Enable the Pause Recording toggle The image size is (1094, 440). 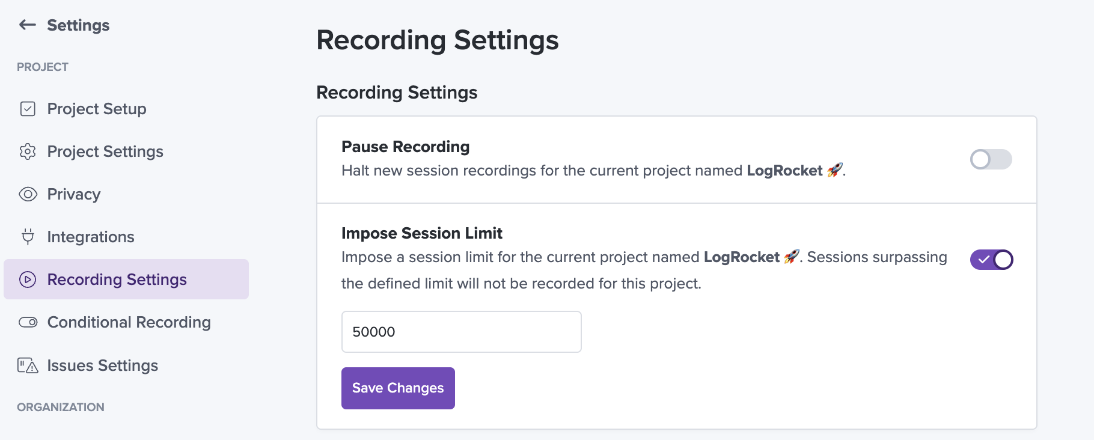[991, 159]
